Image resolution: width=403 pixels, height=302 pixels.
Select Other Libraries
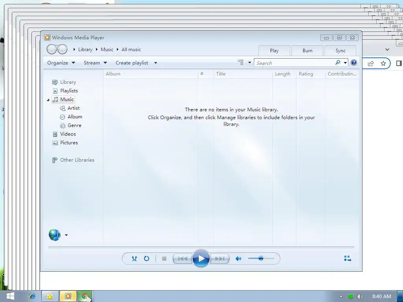[73, 160]
